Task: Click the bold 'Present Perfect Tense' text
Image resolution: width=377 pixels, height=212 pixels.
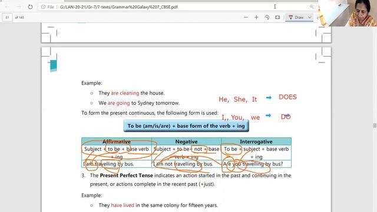Action: click(x=126, y=175)
